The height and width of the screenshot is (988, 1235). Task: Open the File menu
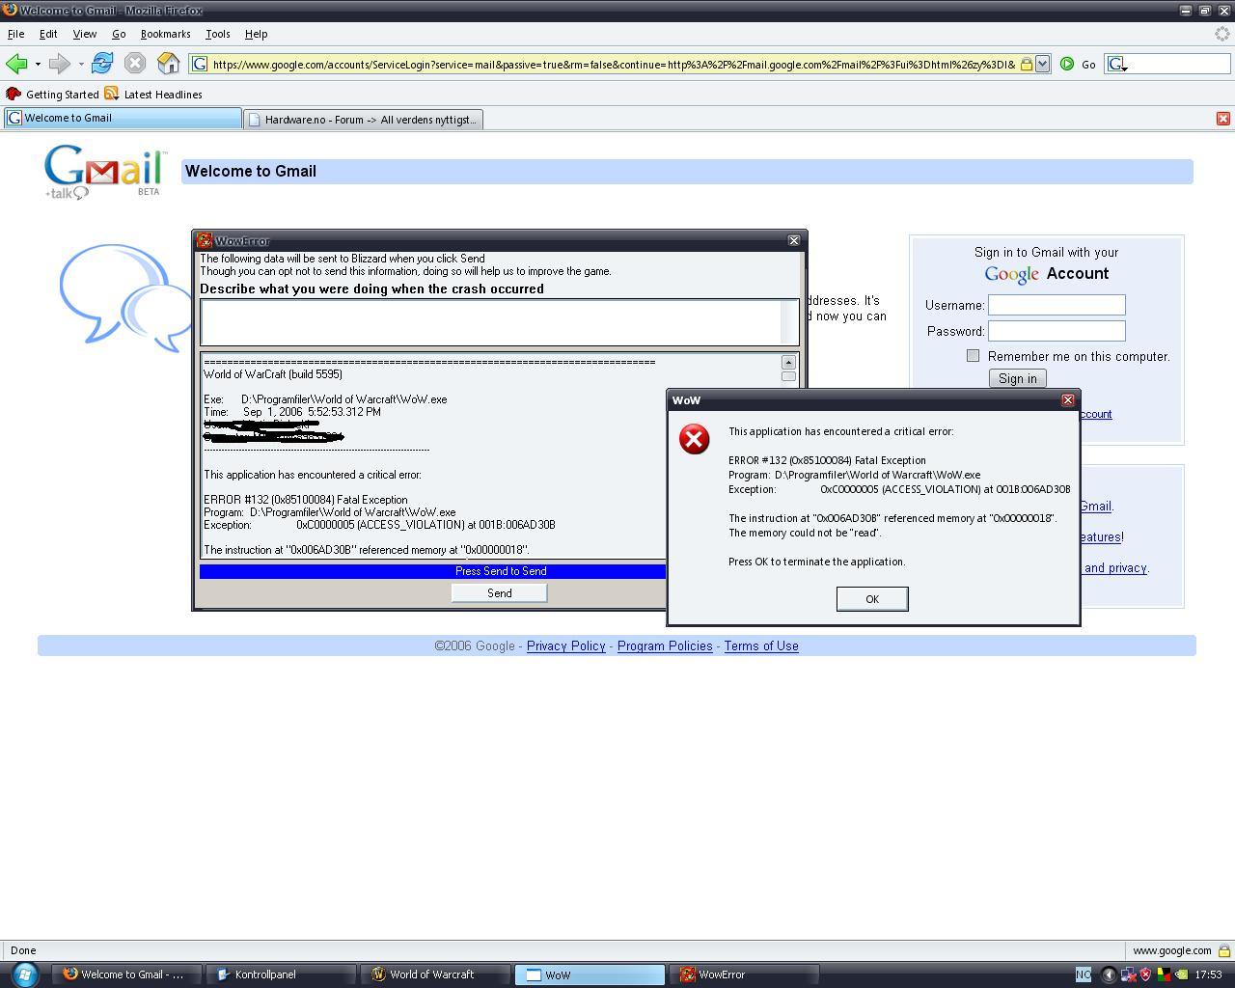coord(15,34)
